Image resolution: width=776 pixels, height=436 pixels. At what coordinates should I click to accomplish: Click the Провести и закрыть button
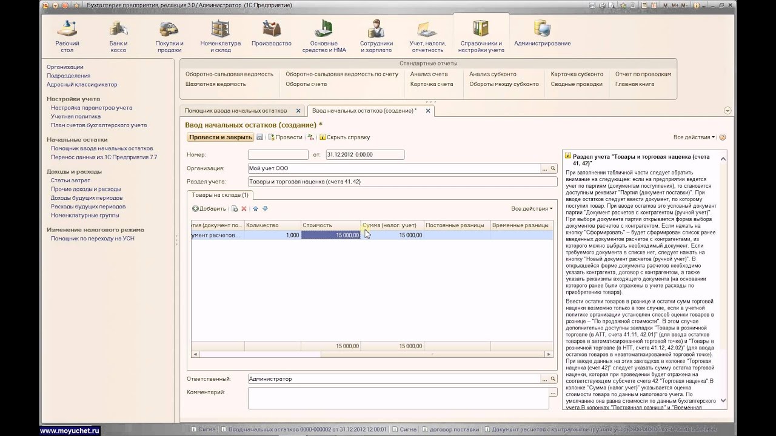(220, 137)
